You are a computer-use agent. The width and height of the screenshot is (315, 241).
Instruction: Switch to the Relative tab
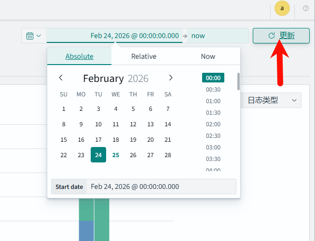click(x=144, y=56)
